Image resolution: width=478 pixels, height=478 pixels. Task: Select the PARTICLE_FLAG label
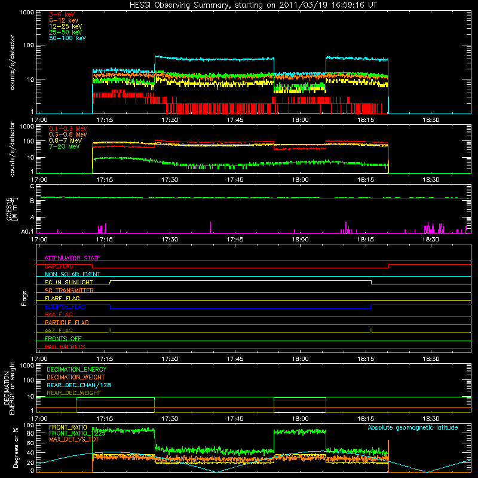click(x=67, y=322)
